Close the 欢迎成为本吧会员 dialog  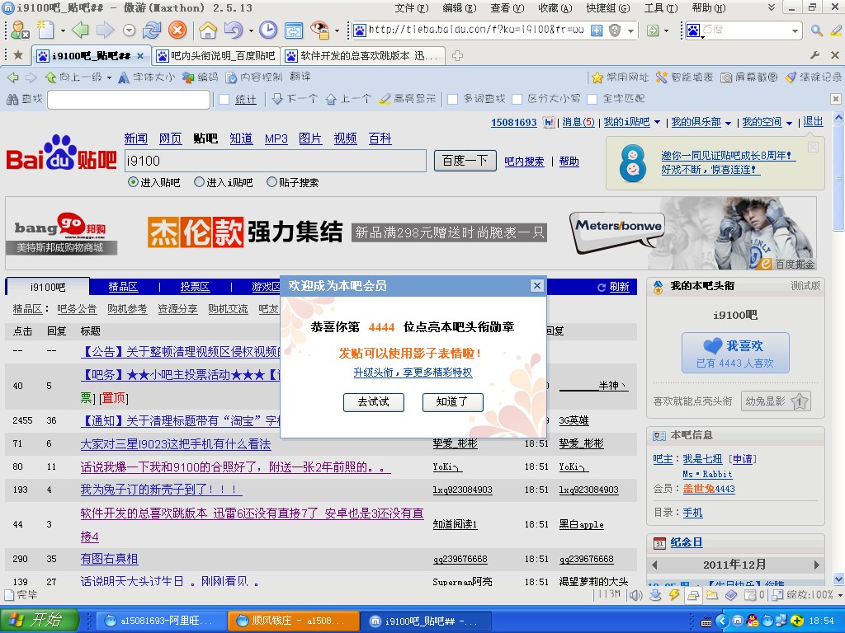[536, 285]
